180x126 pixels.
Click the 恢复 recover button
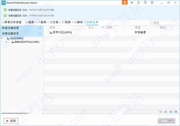tap(166, 121)
